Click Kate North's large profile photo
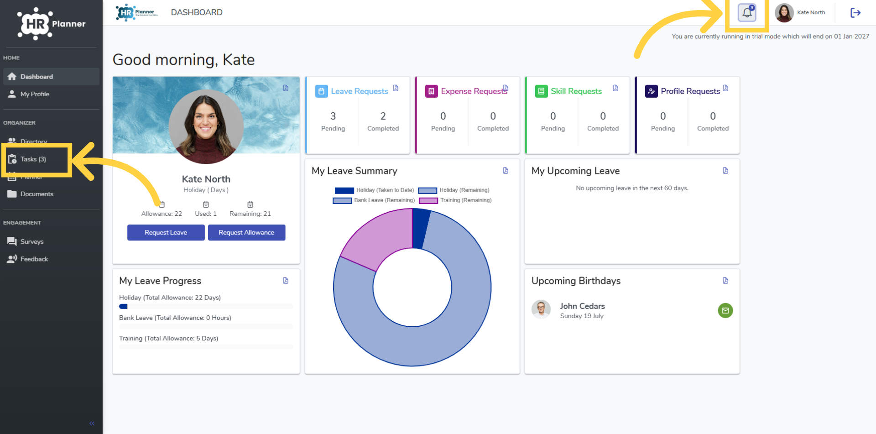Image resolution: width=876 pixels, height=434 pixels. point(206,126)
